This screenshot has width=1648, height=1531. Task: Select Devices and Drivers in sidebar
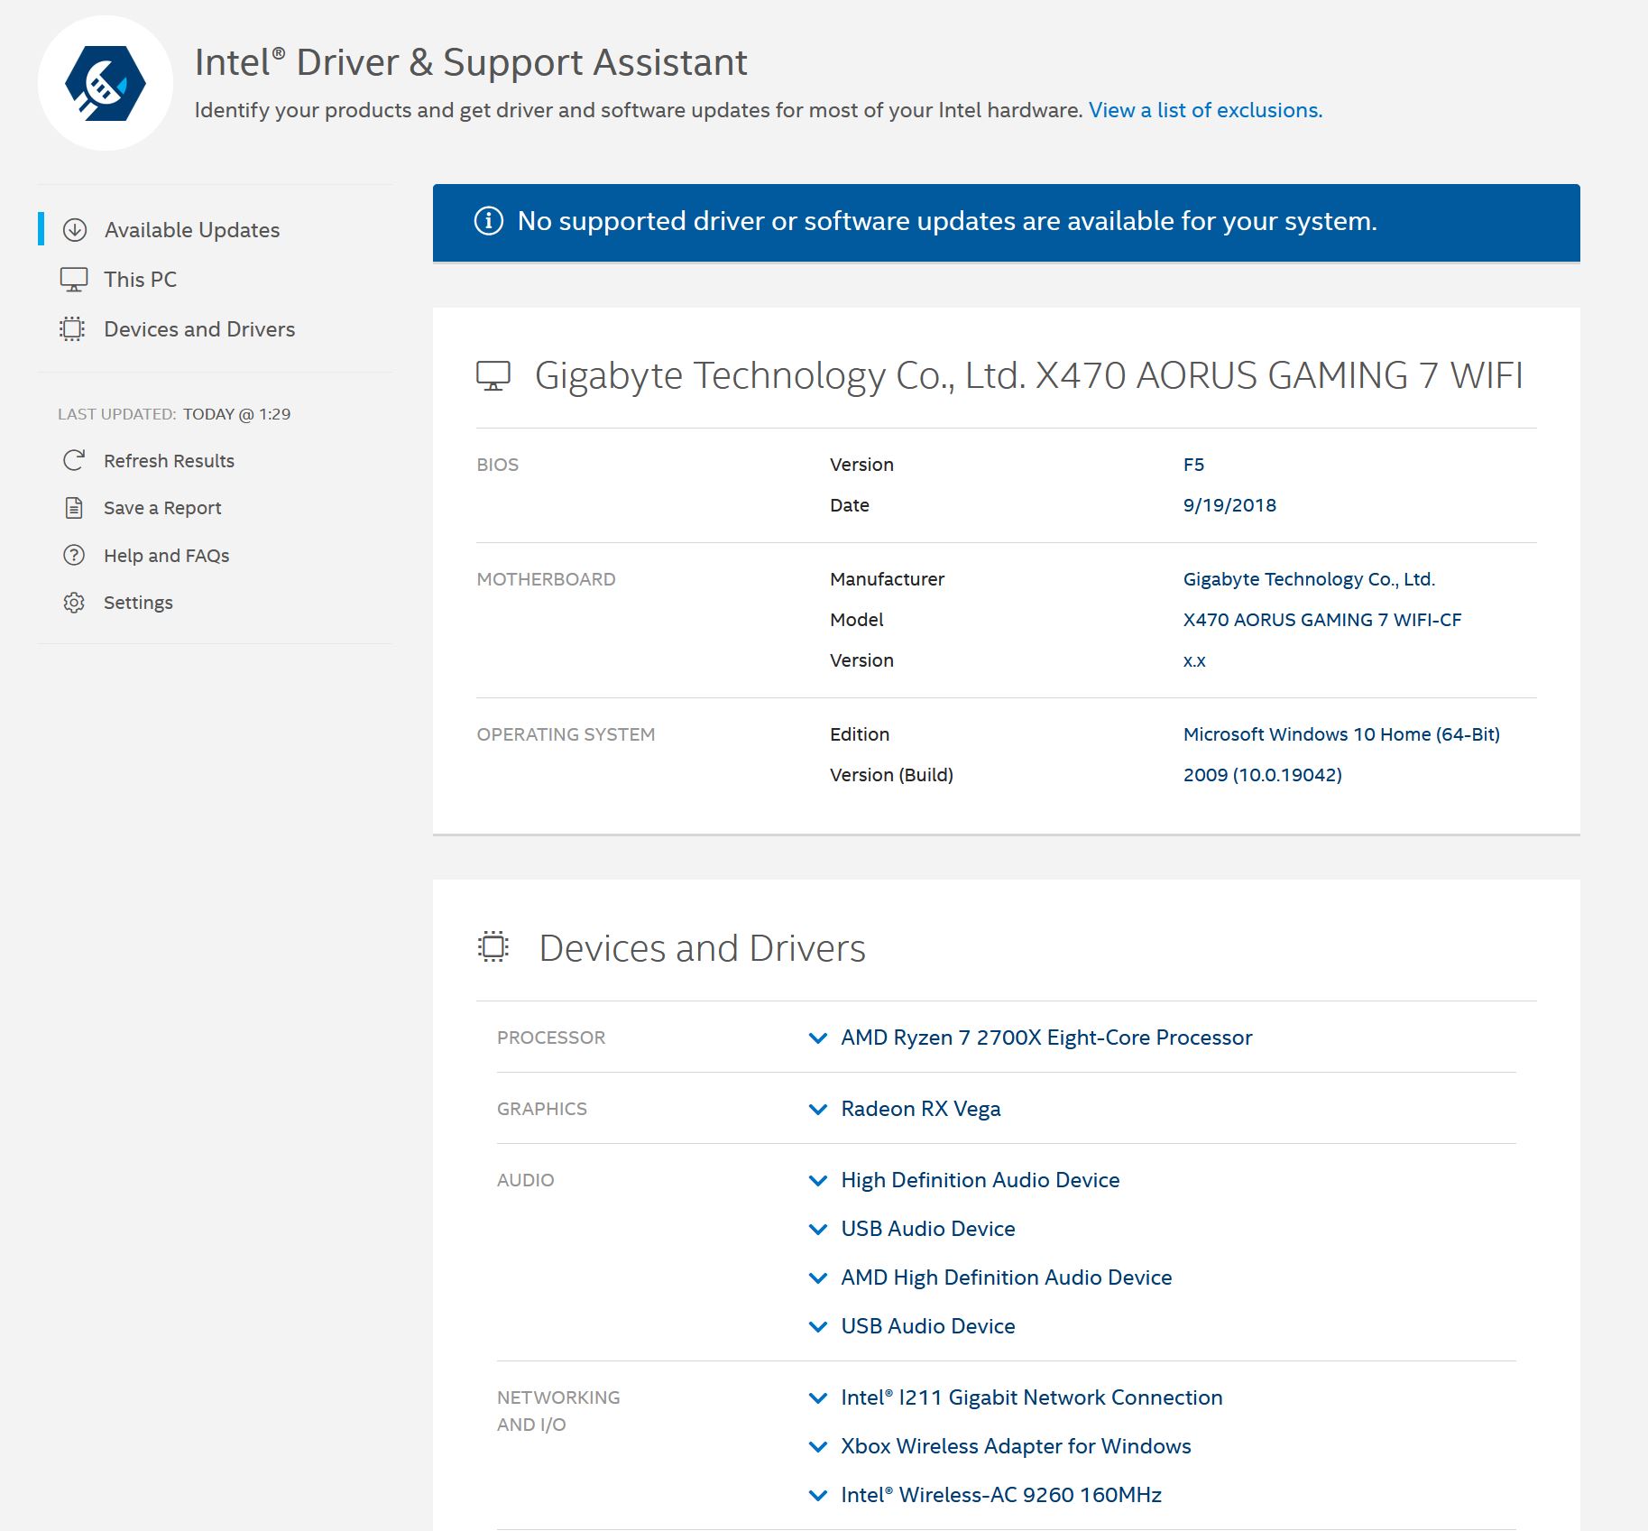click(x=199, y=329)
